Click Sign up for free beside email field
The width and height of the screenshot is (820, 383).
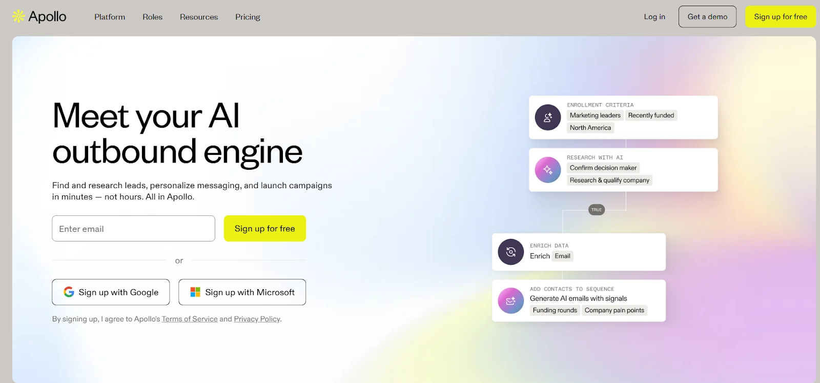coord(265,229)
